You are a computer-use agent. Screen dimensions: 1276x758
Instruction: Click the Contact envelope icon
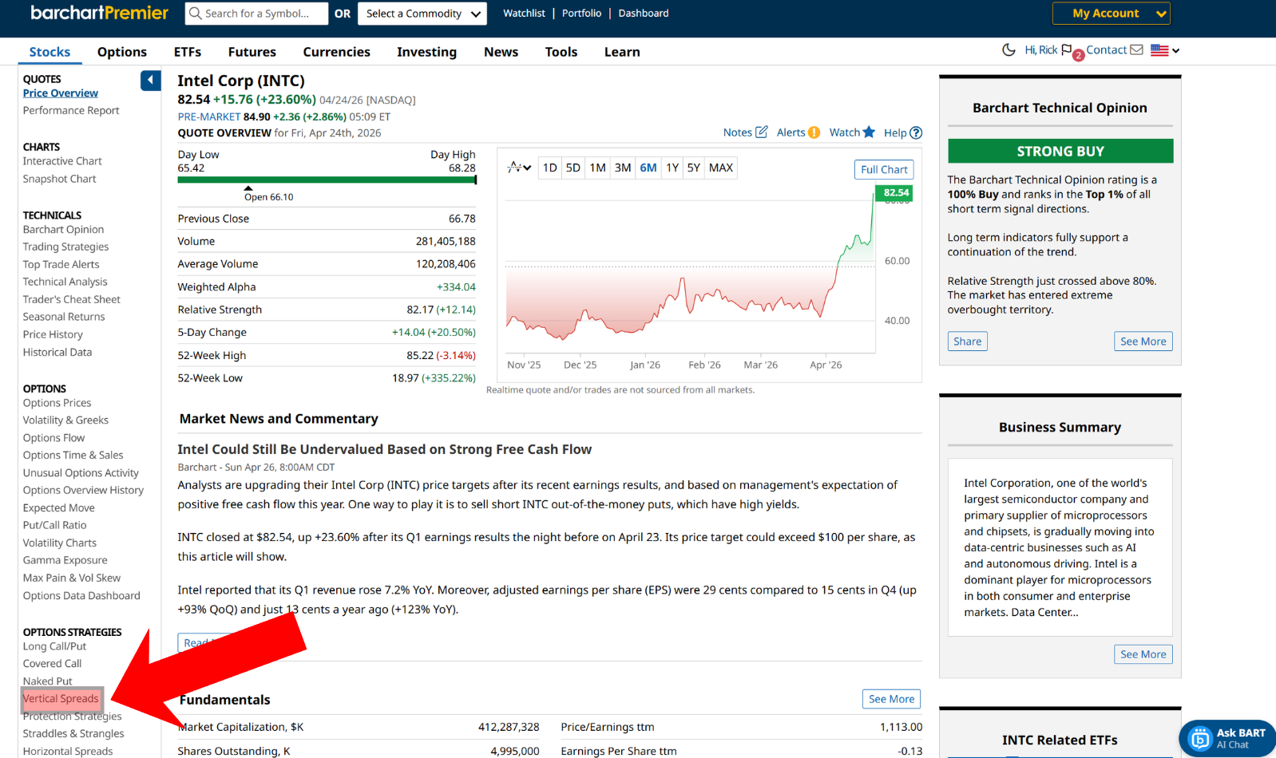pos(1136,50)
